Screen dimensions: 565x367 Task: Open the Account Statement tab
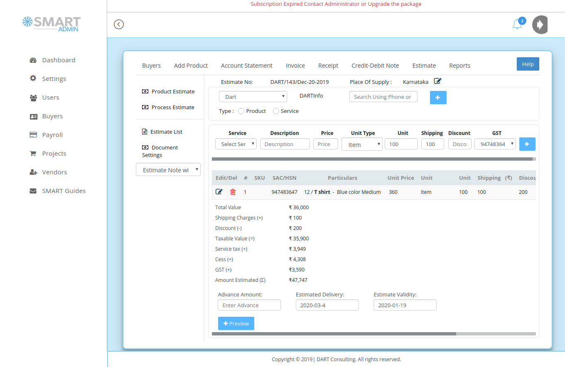point(247,66)
